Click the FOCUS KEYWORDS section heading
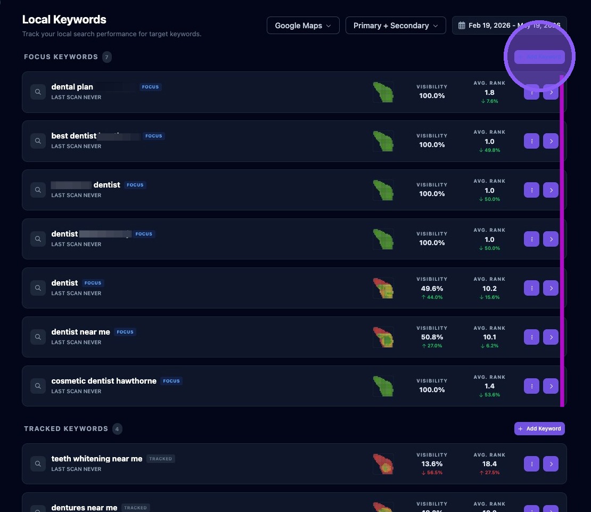 point(61,57)
